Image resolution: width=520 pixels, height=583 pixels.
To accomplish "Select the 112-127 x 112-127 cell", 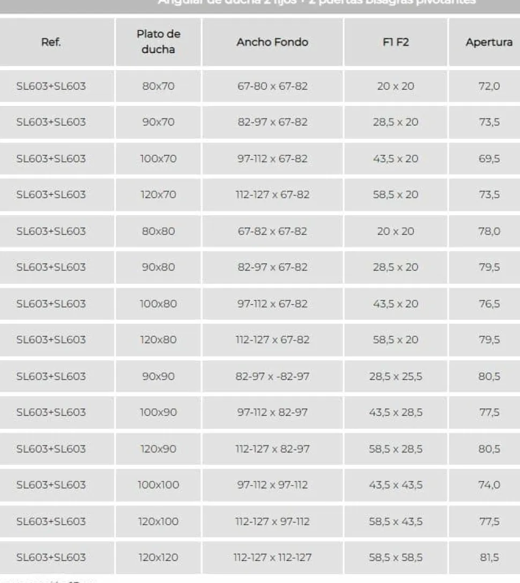I will (272, 557).
